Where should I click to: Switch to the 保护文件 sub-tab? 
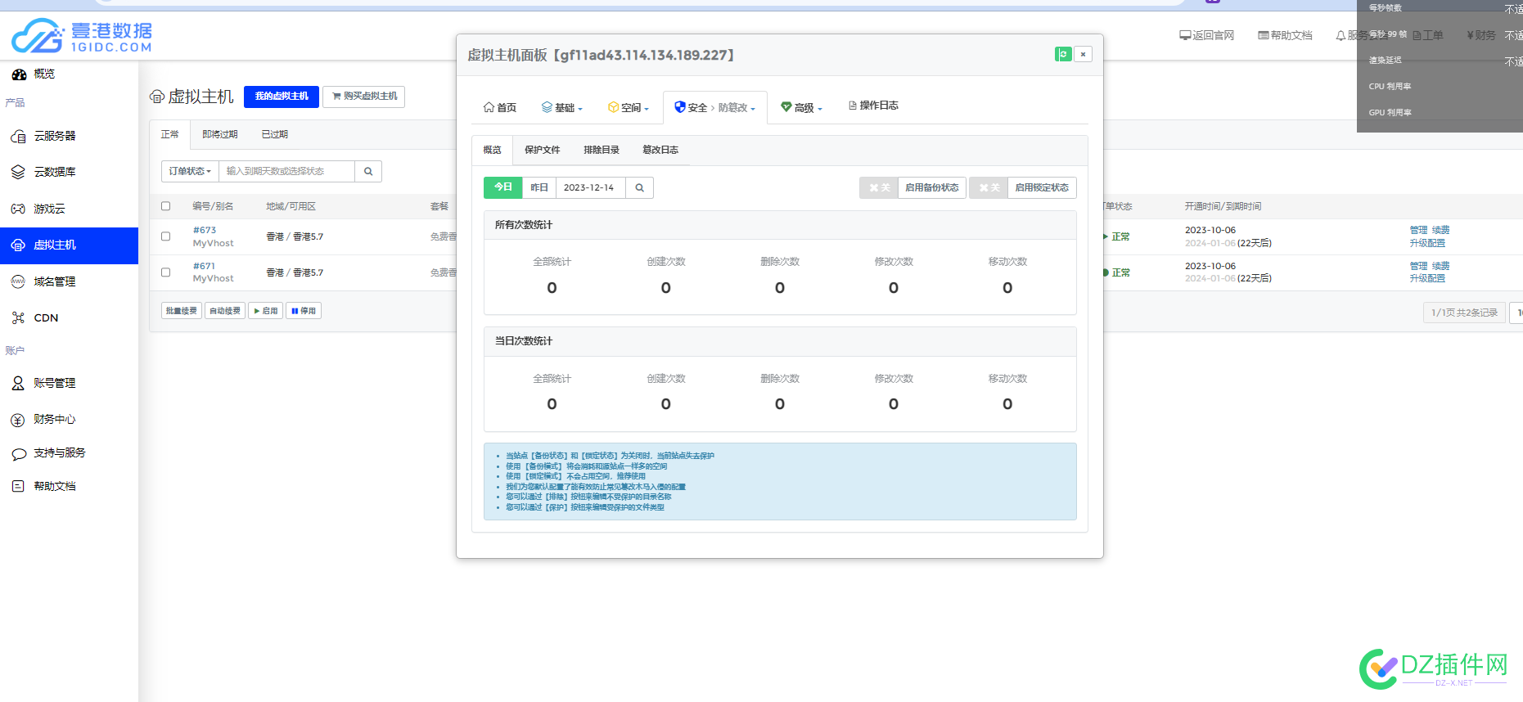coord(542,150)
